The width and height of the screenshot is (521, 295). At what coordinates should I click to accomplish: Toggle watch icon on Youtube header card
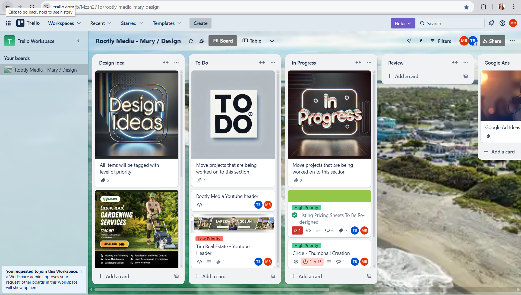coord(200,205)
